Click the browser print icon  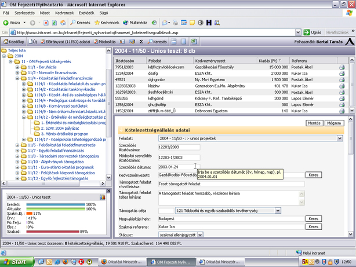tap(175, 23)
